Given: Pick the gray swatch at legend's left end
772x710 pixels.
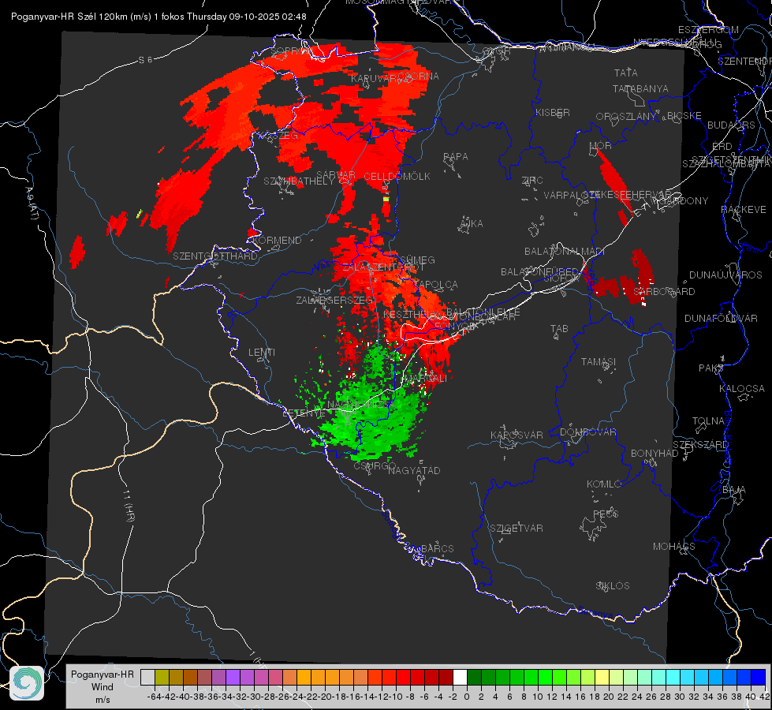Looking at the screenshot, I should [147, 678].
